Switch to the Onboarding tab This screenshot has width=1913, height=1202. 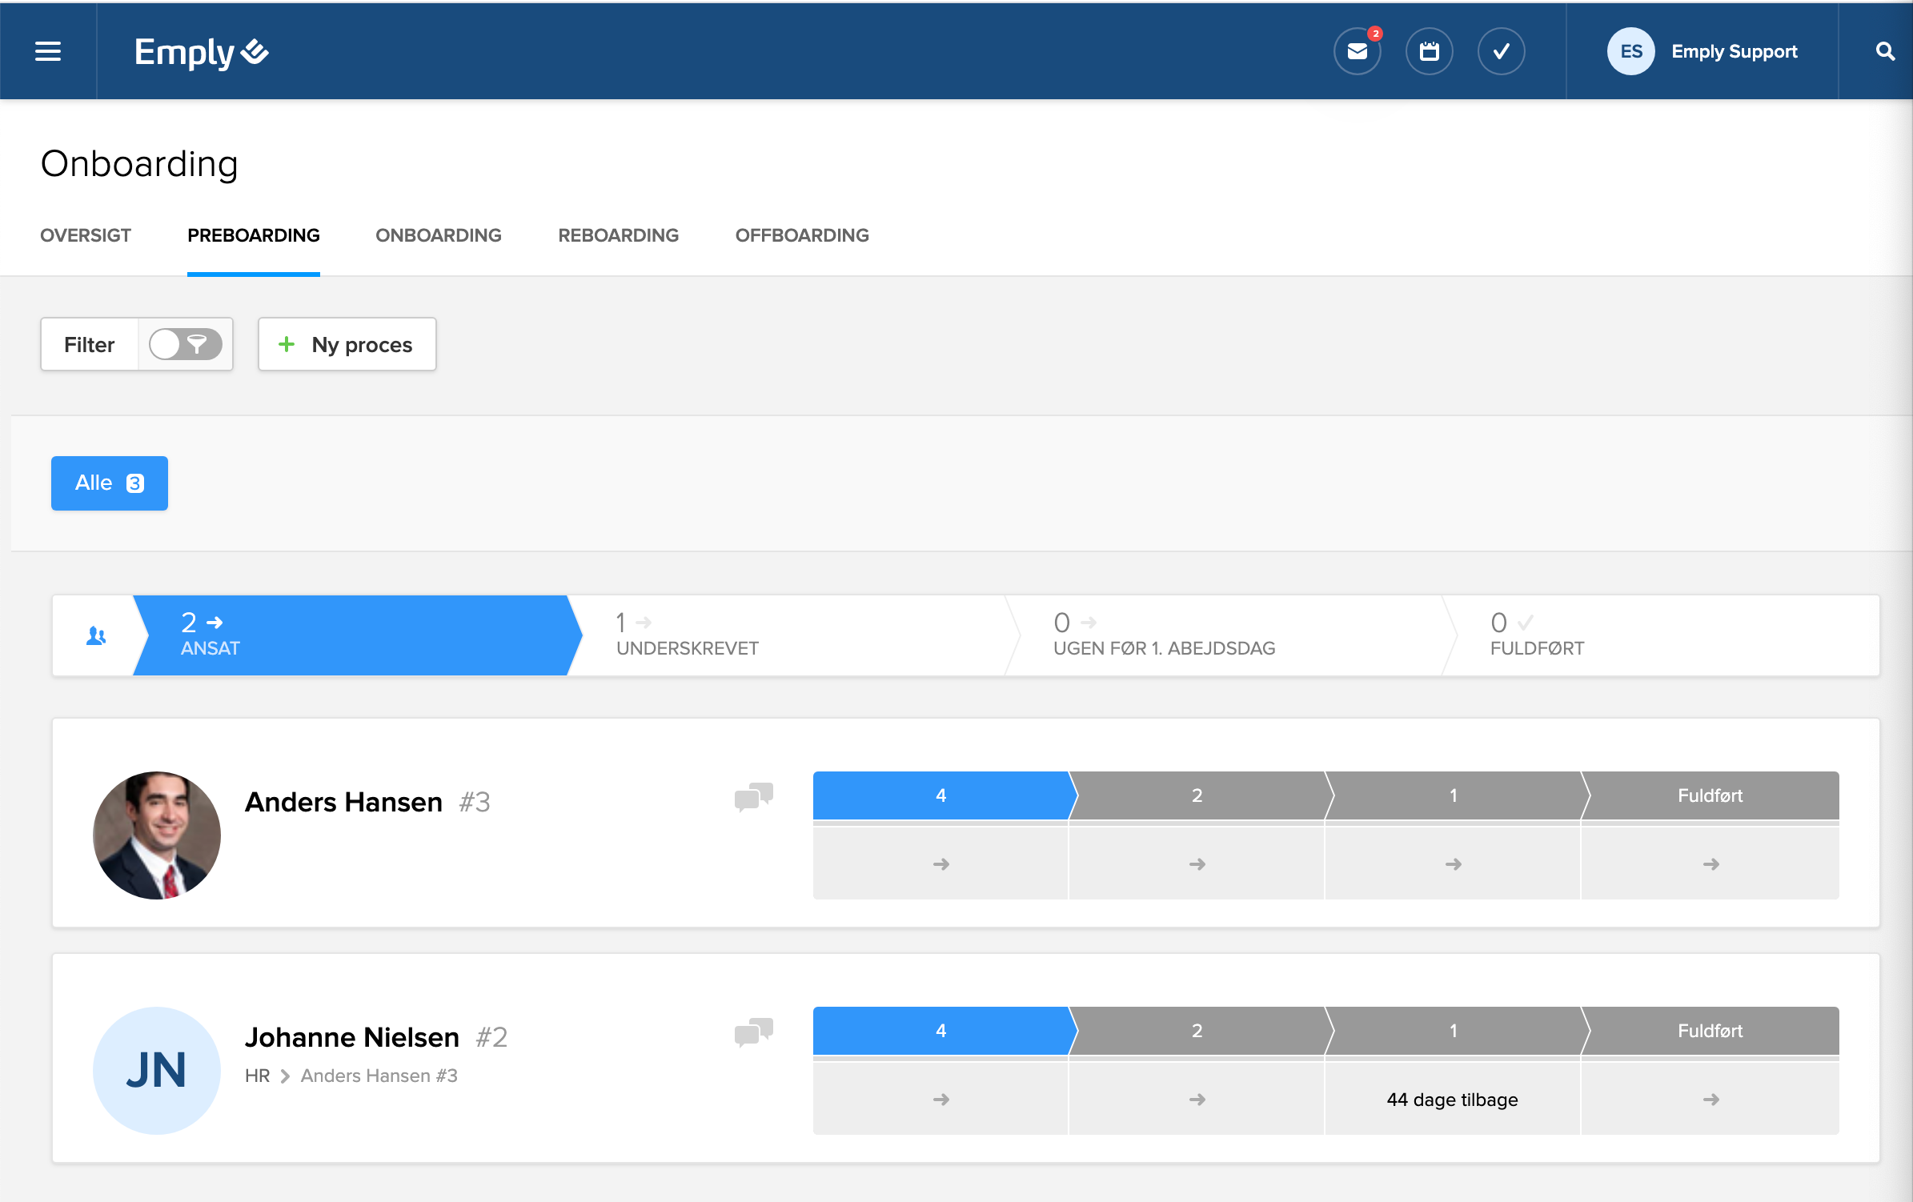[438, 235]
